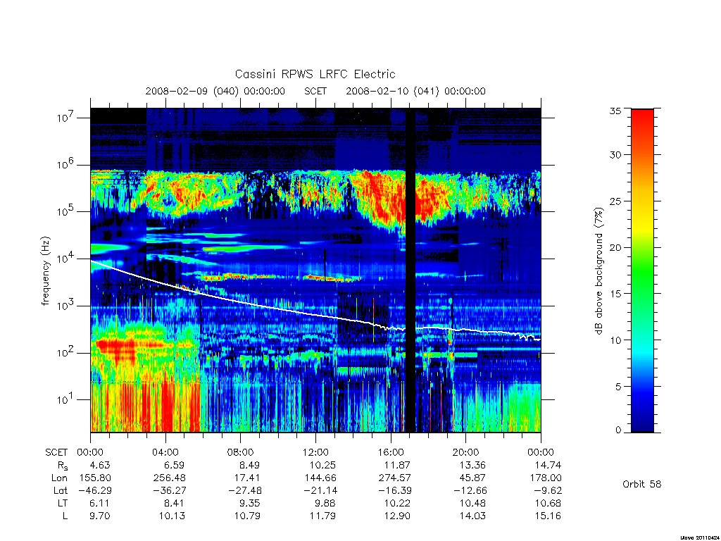
Task: Click the colorbar tick value 15
Action: pos(615,293)
